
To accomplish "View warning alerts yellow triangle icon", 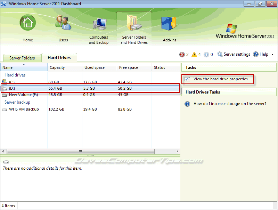I will pyautogui.click(x=194, y=54).
